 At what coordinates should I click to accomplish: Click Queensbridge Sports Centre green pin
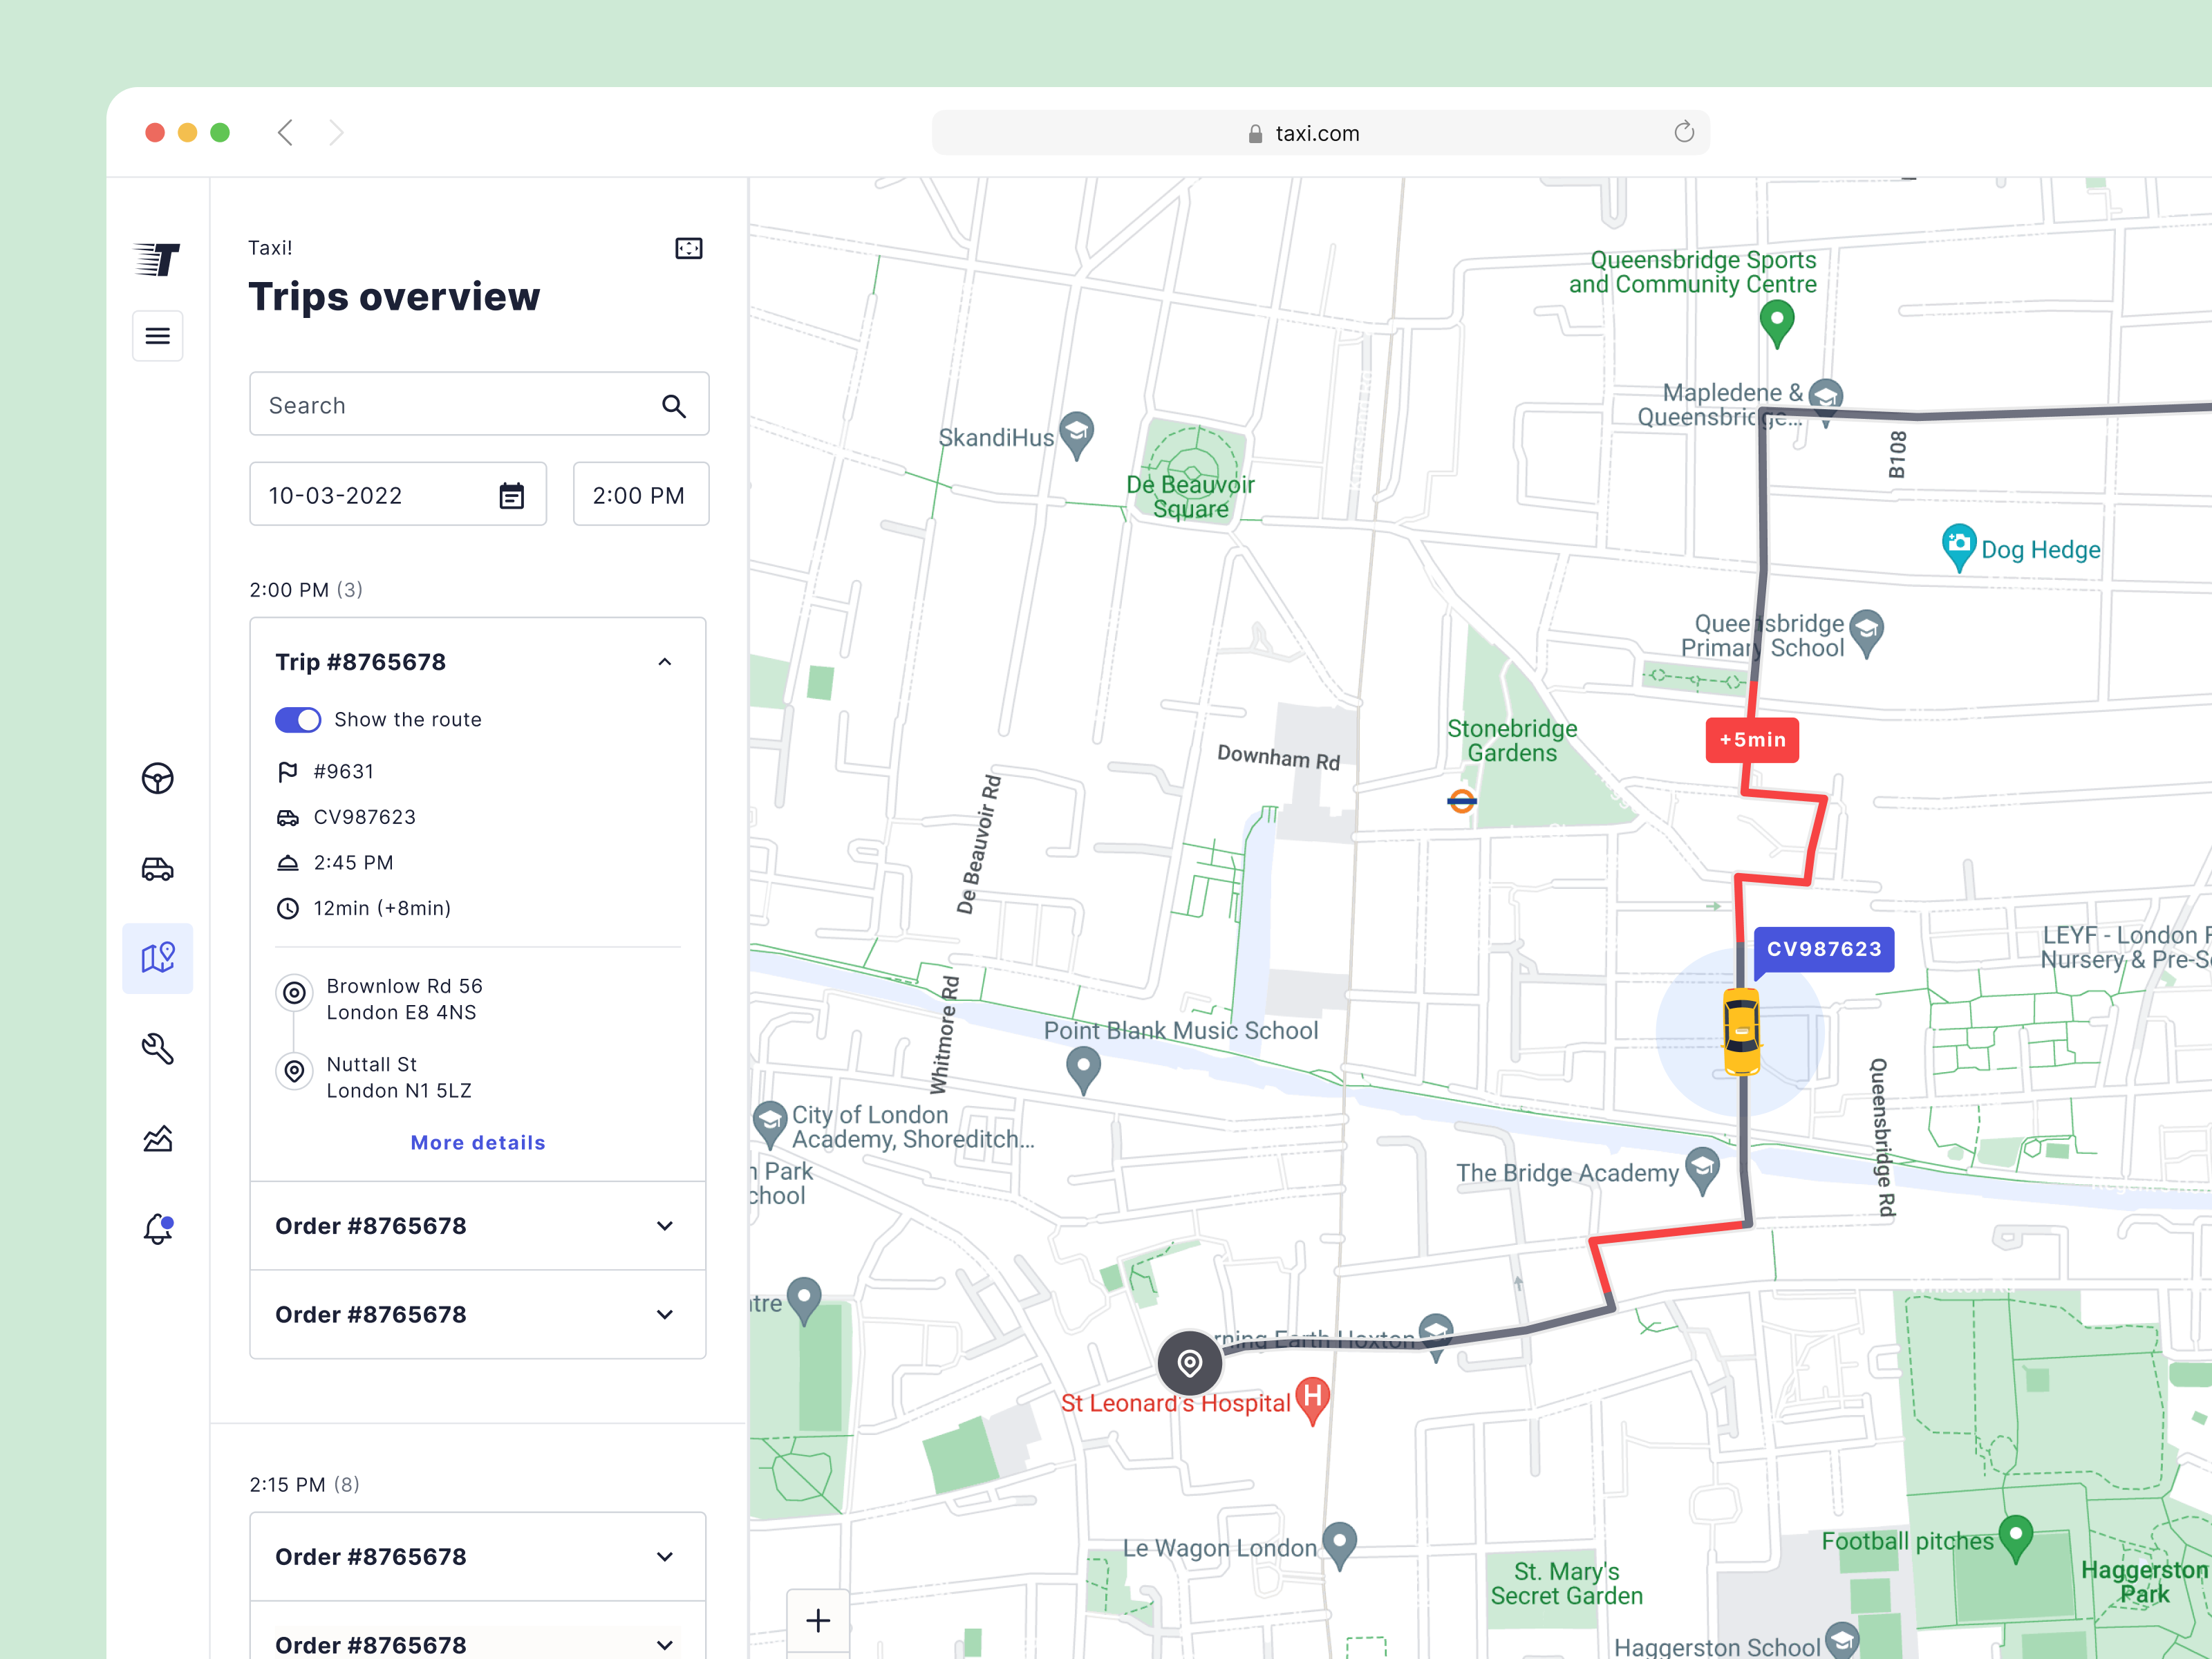1777,324
